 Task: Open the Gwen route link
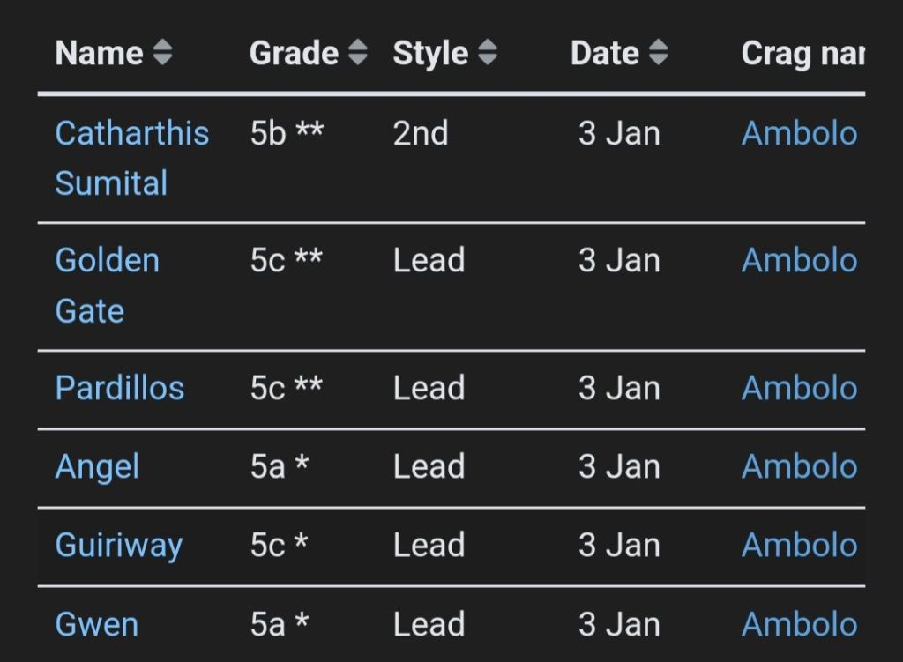coord(96,624)
